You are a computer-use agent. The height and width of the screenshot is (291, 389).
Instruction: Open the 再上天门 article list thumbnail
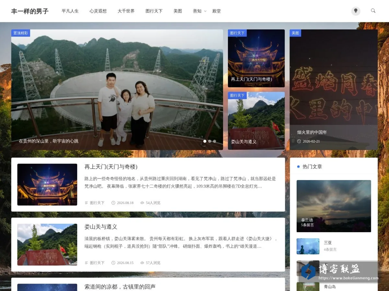pos(47,184)
